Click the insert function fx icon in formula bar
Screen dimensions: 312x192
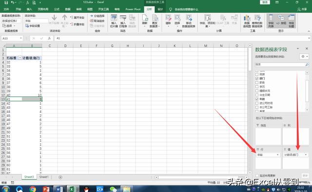click(x=49, y=38)
